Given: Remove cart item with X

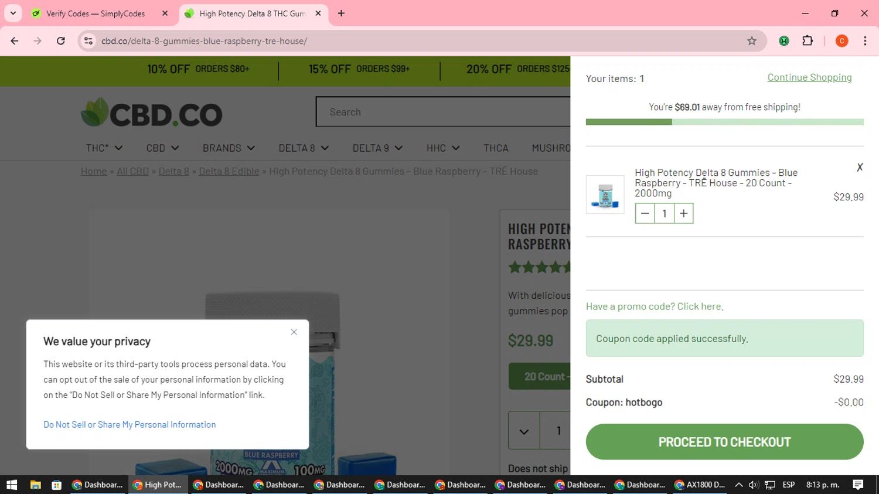Looking at the screenshot, I should 860,167.
